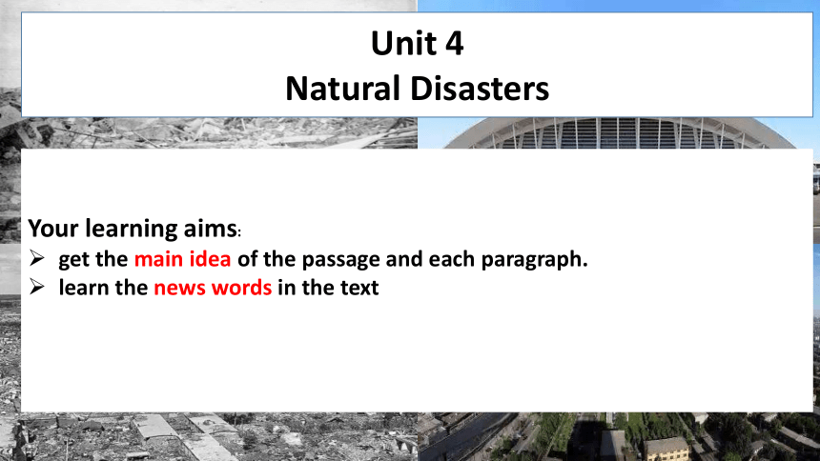820x461 pixels.
Task: Click 'Your learning aims' heading text
Action: tap(133, 229)
